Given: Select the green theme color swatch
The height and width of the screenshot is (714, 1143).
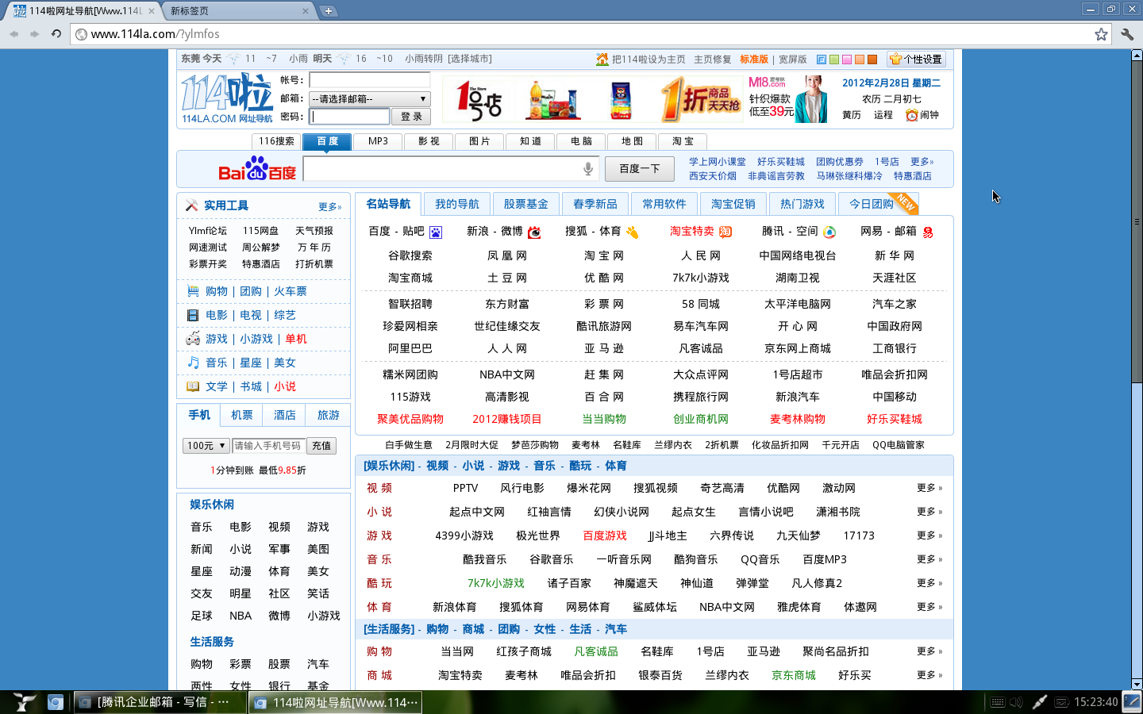Looking at the screenshot, I should [834, 59].
